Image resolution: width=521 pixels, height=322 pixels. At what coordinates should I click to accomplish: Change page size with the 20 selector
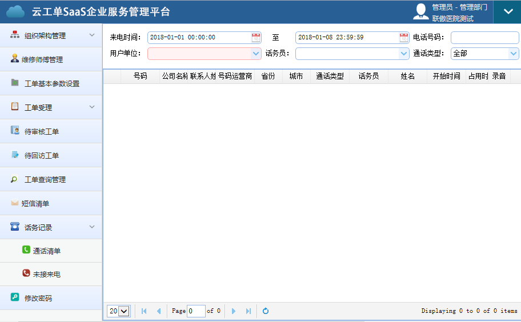click(x=119, y=311)
